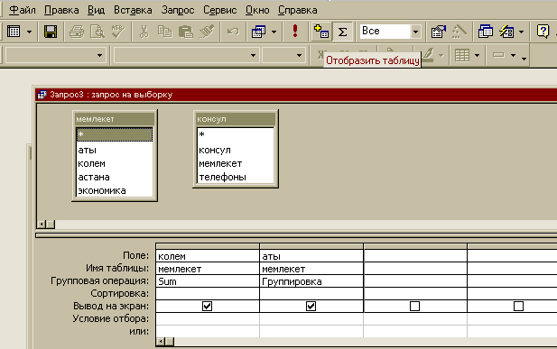
Task: Expand the New Object dropdown arrow
Action: coord(521,32)
